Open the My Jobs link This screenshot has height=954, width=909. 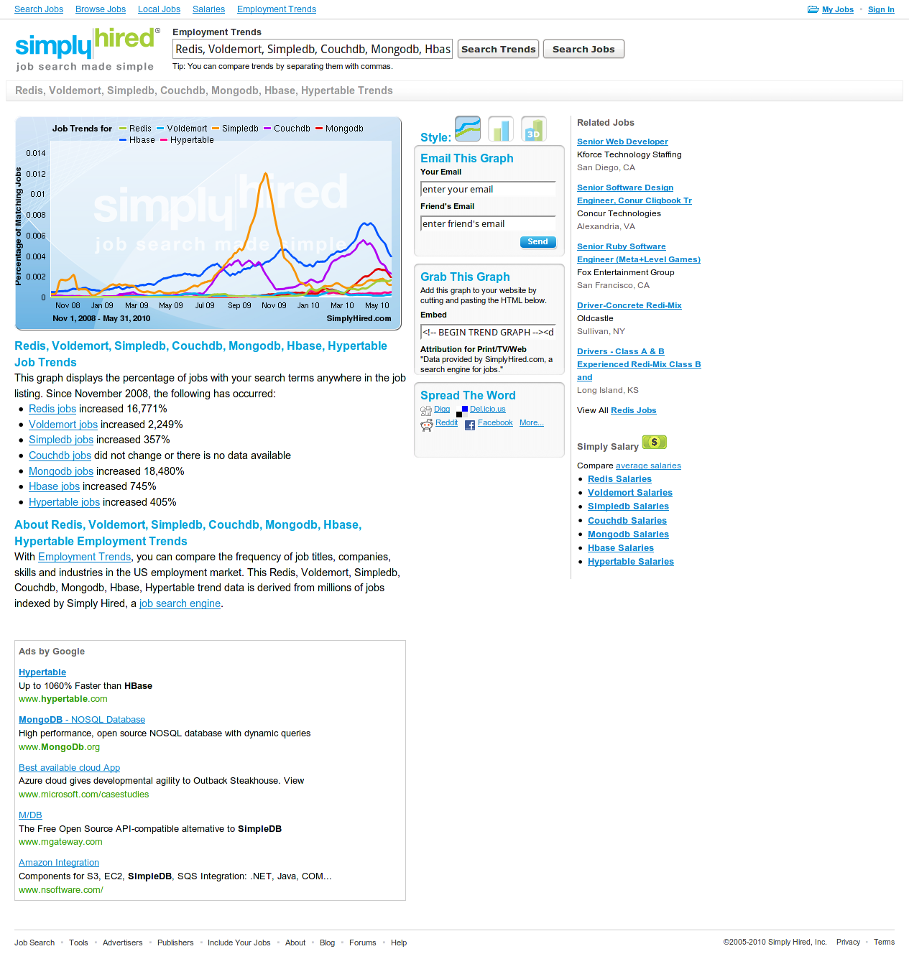(x=838, y=9)
